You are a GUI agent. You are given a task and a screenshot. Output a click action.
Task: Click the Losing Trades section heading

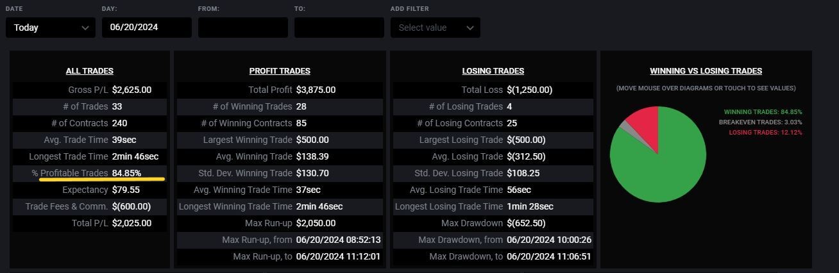pos(493,71)
